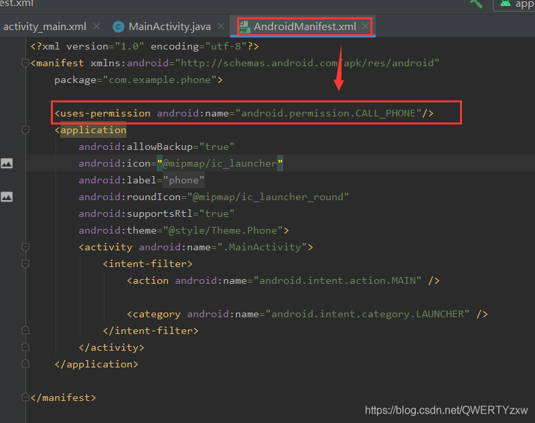Screen dimensions: 535x423
Task: Switch to the activity_main.xml tab
Action: (x=44, y=27)
